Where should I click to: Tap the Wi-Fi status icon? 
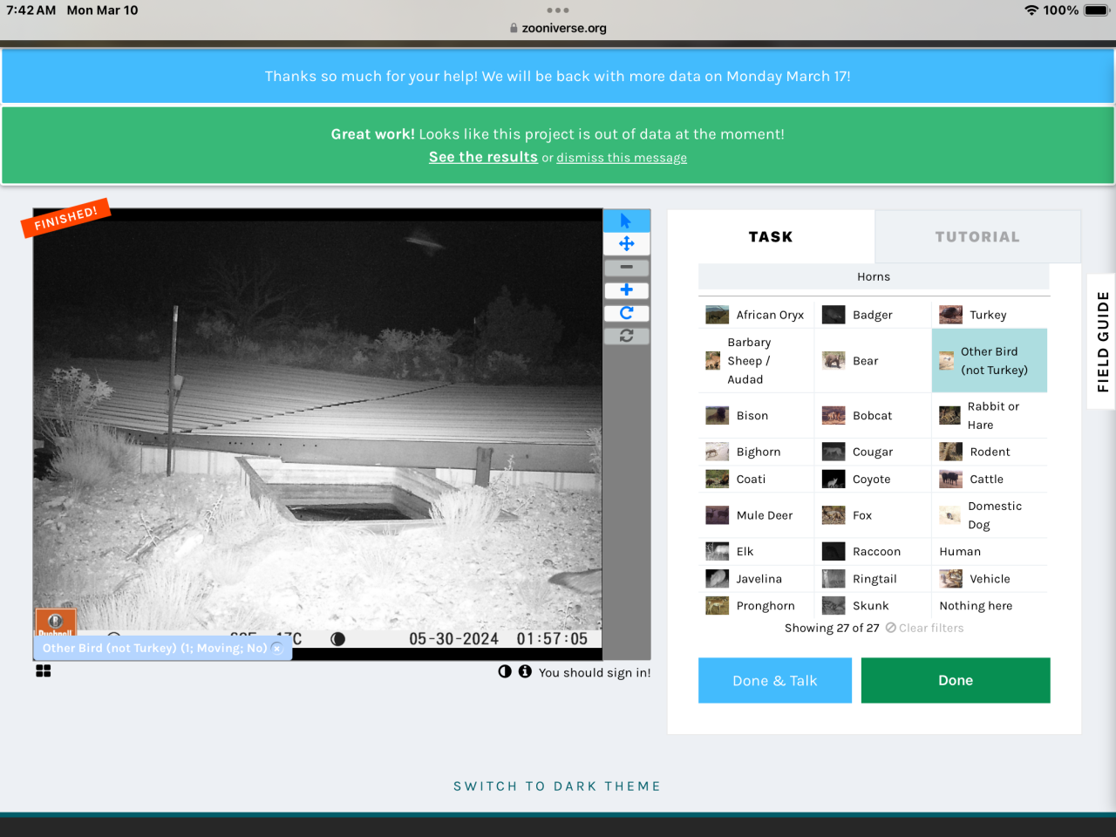1031,10
